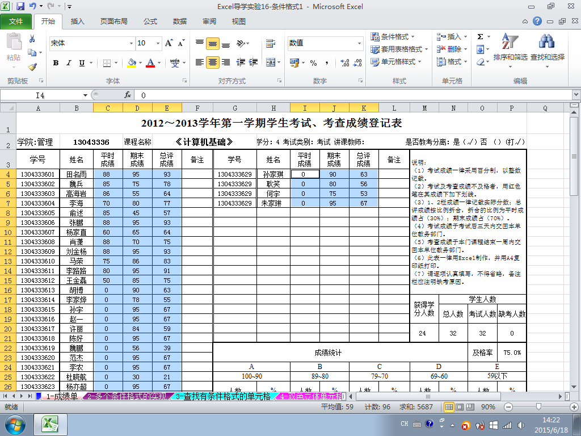Click the Wrap Text icon

click(271, 43)
